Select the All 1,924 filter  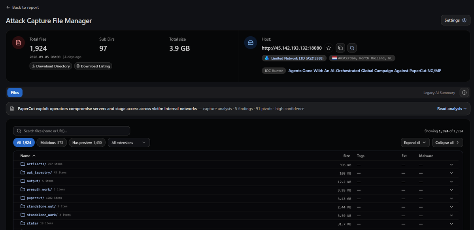click(24, 142)
